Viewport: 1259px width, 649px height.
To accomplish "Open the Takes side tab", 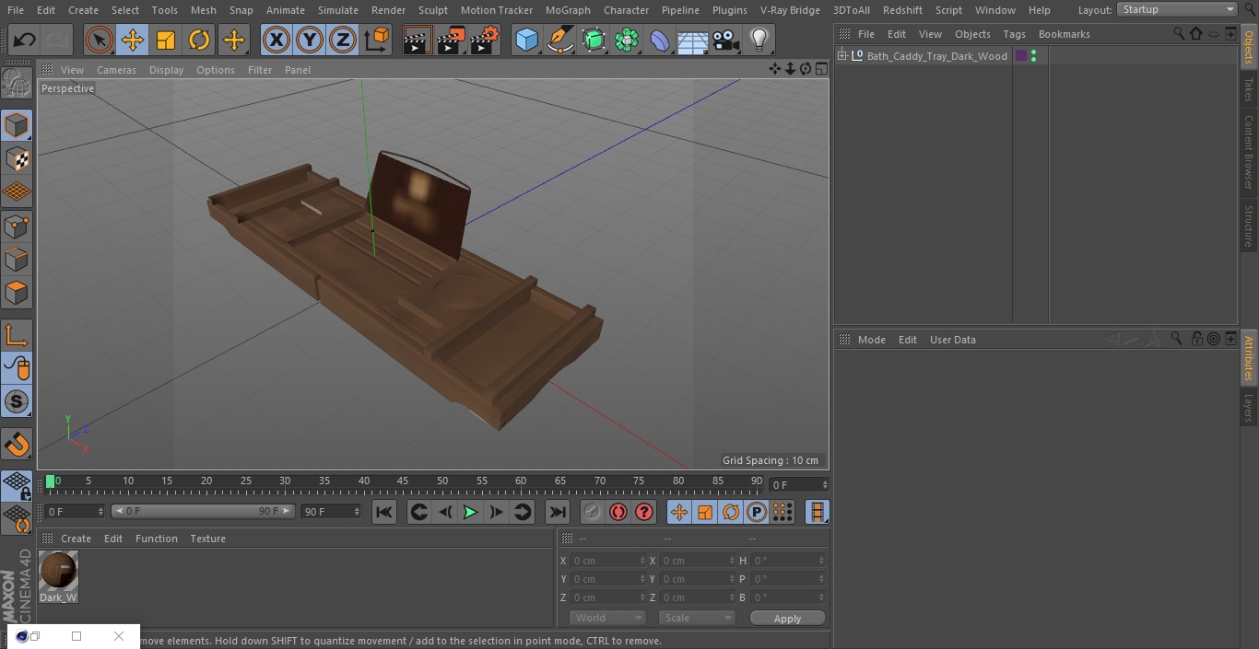I will 1249,89.
